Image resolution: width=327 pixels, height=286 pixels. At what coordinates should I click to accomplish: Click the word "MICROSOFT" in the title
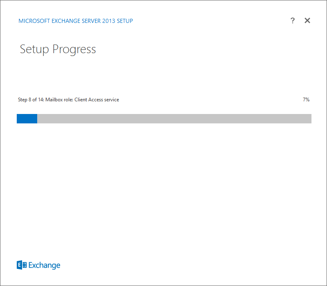tap(33, 21)
